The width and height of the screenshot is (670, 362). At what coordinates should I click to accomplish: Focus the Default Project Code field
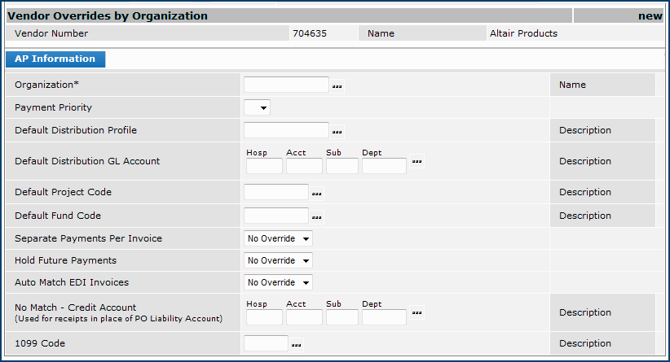point(276,192)
